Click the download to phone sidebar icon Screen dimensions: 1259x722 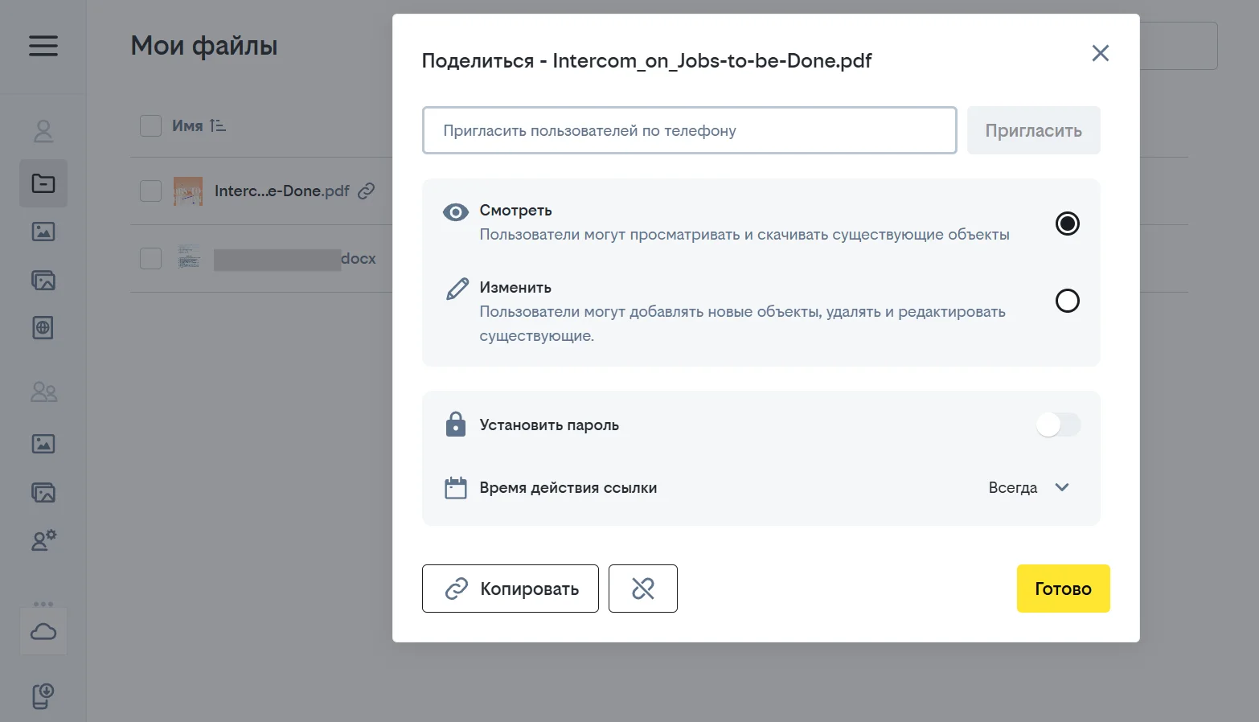tap(43, 695)
